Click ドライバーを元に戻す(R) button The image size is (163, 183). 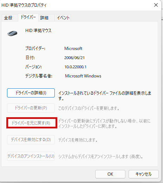click(x=31, y=123)
